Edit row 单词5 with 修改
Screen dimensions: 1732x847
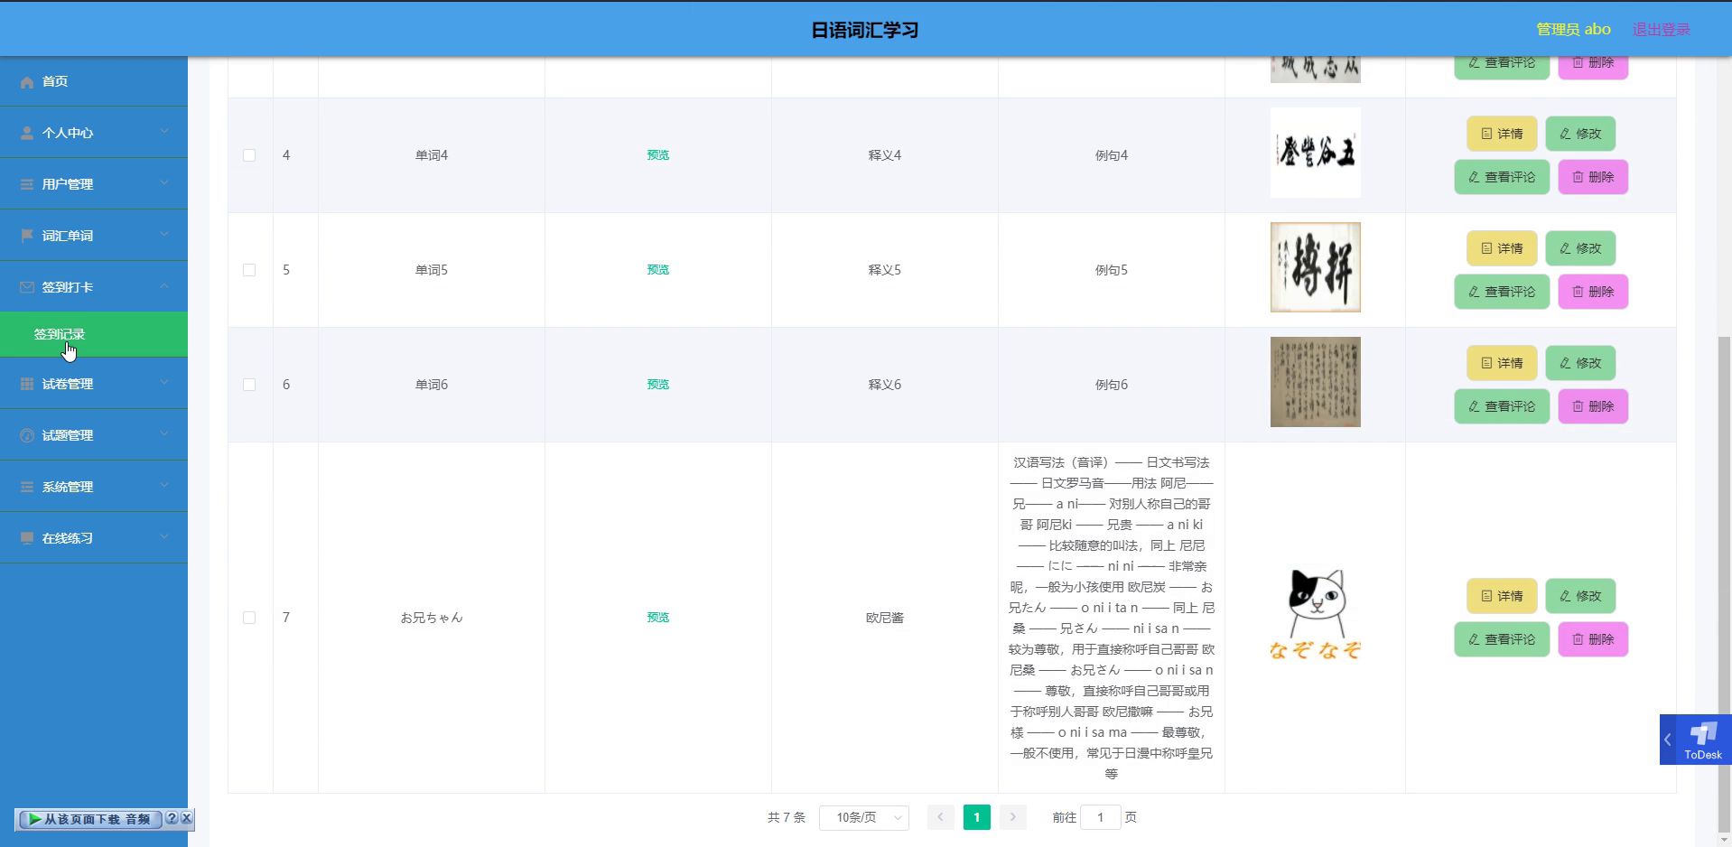pos(1580,248)
